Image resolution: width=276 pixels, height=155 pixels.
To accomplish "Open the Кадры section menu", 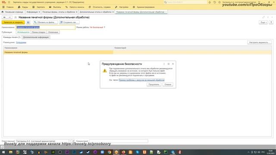I will [x=23, y=7].
